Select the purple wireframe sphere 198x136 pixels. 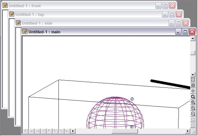[x=115, y=113]
